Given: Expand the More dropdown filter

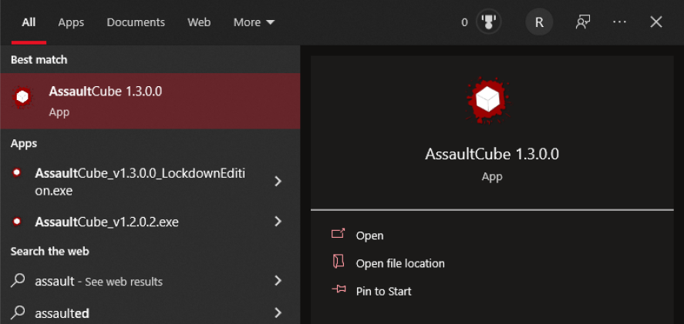Looking at the screenshot, I should tap(254, 22).
